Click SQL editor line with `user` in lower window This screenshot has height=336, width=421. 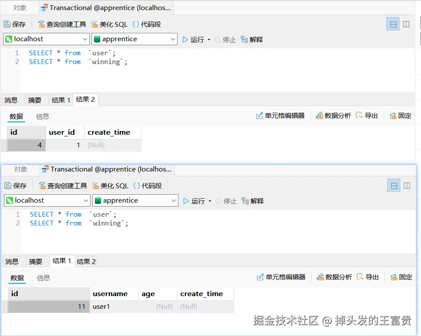coord(73,214)
